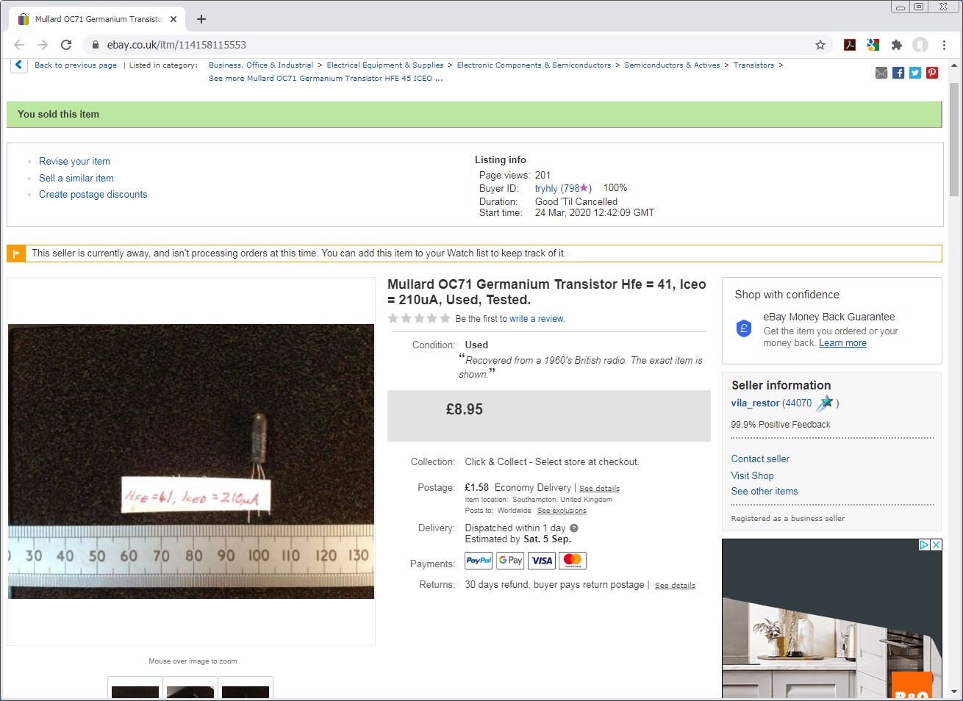
Task: Open the Transistors category link
Action: pos(753,65)
